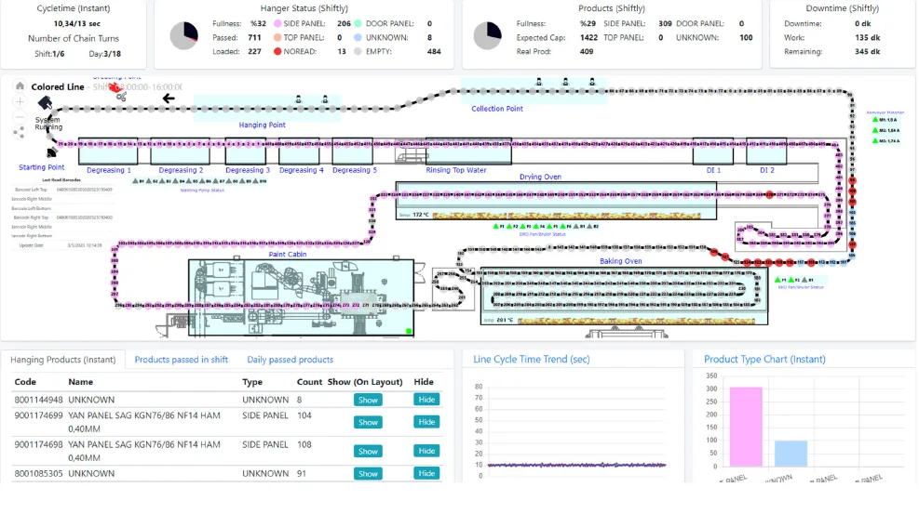Hide product 9001174699 from layout
Viewport: 919px width, 527px height.
point(426,422)
